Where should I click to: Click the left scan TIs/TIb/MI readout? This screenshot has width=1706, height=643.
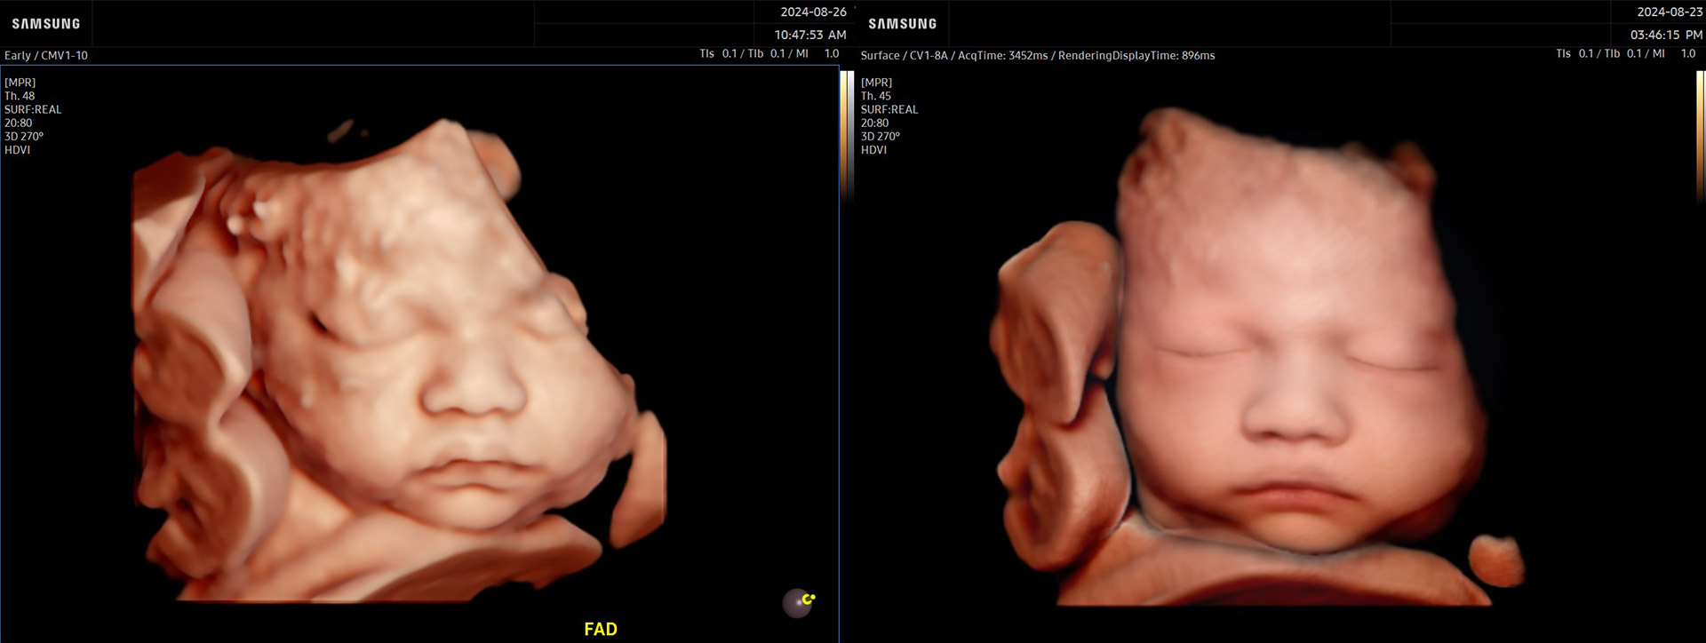(x=769, y=53)
